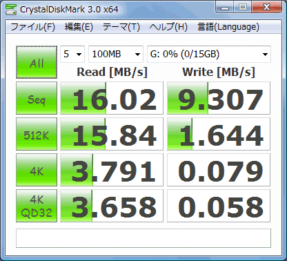Screen dimensions: 287x261
Task: Open the 編集(E) menu
Action: (79, 27)
